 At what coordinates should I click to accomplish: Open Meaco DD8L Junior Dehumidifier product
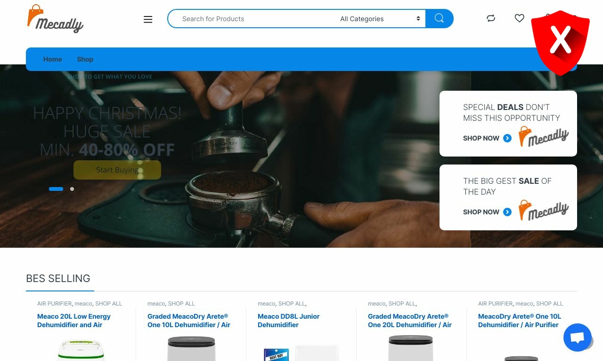(288, 321)
